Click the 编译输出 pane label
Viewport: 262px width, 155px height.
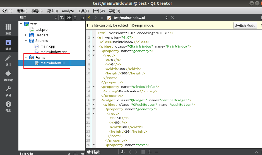93,152
